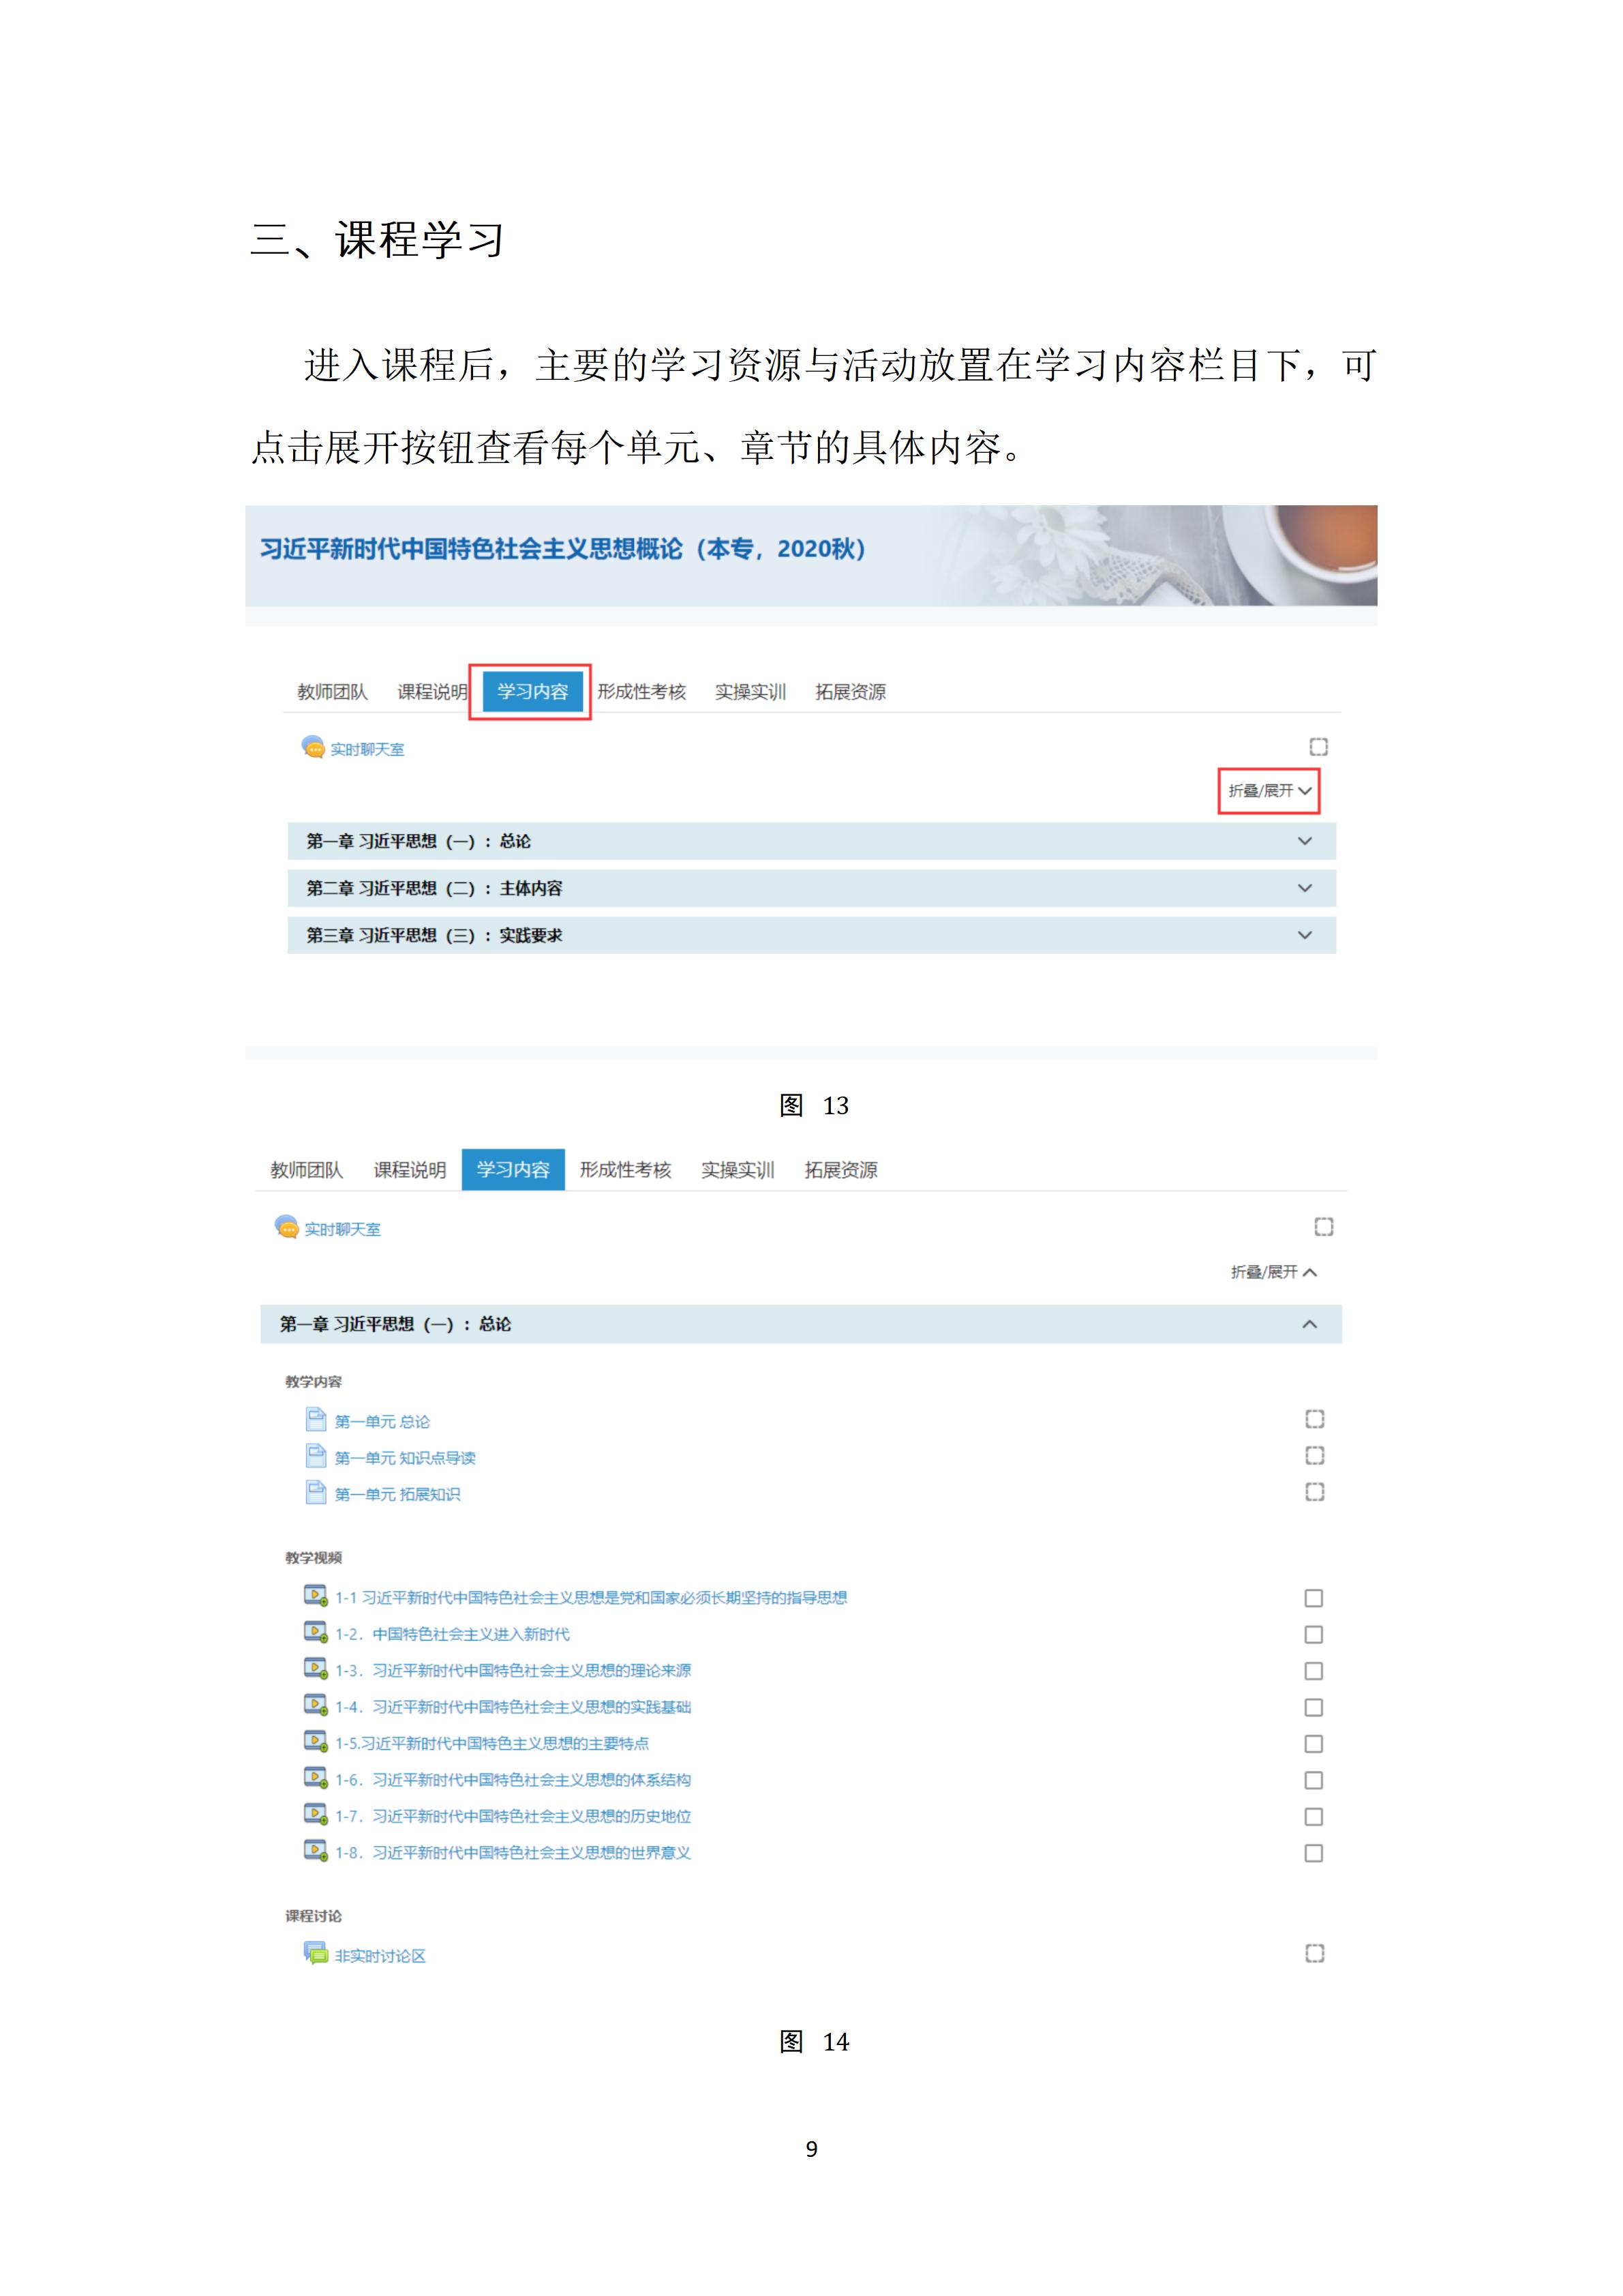Select 课程说明 tab in figure 13
This screenshot has height=2296, width=1623.
433,692
